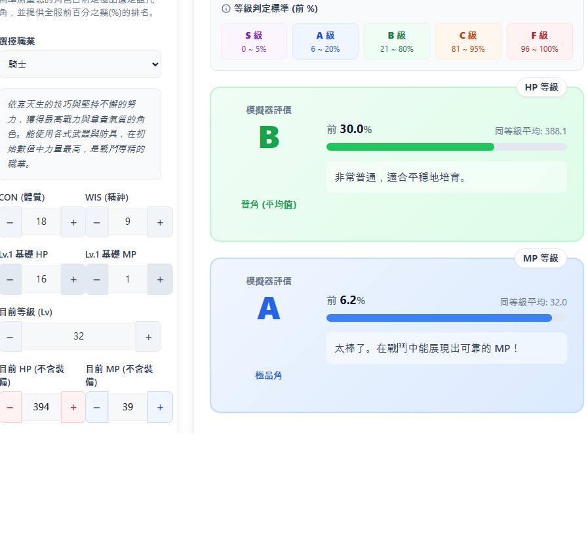
Task: Select the S 級 grade badge
Action: coord(254,41)
